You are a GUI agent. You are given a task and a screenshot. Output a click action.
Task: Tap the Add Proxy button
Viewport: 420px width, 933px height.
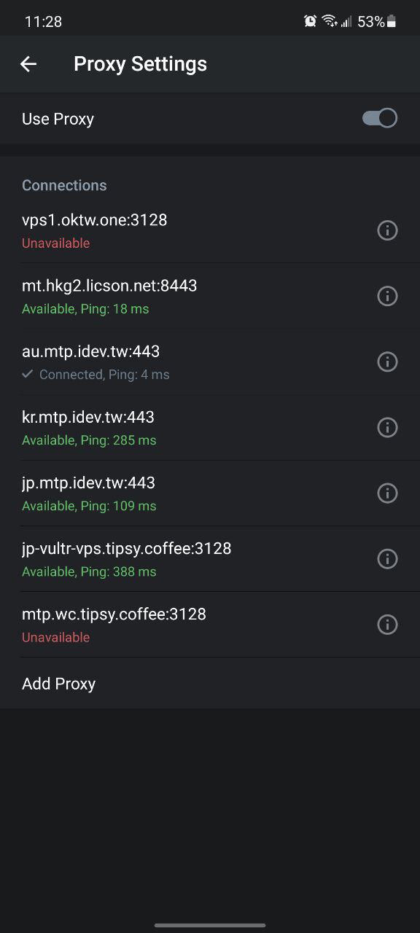210,683
